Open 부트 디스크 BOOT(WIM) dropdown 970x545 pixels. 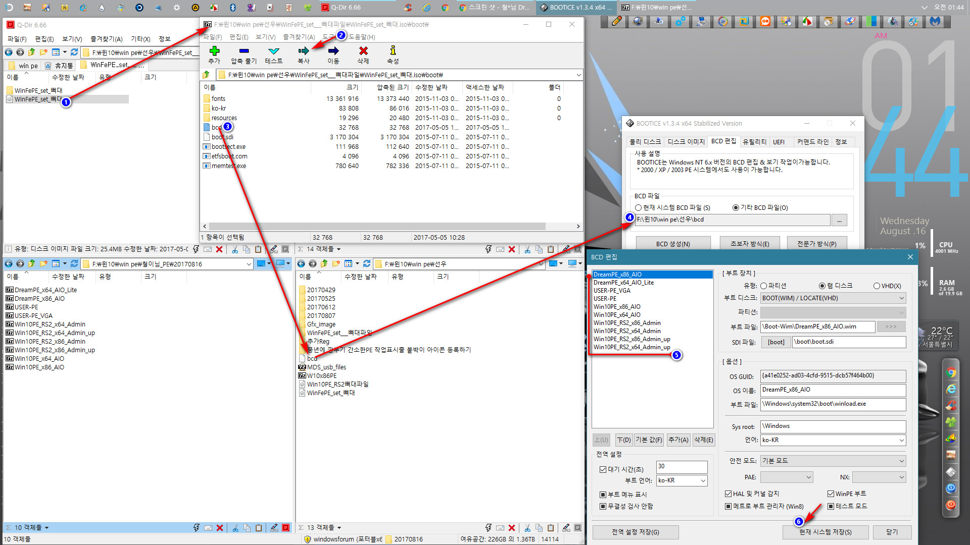[833, 298]
